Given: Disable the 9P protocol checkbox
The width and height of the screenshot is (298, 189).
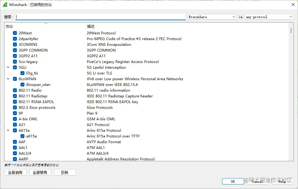Looking at the screenshot, I should pyautogui.click(x=15, y=113).
